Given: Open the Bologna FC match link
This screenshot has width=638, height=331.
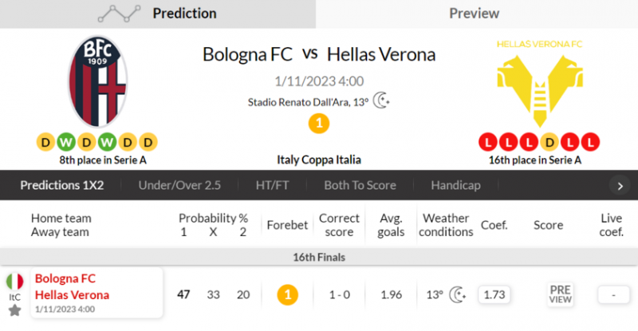Looking at the screenshot, I should 65,278.
